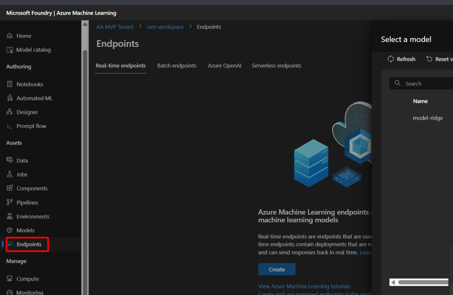This screenshot has height=295, width=453.
Task: Open Jobs flask icon
Action: (10, 174)
